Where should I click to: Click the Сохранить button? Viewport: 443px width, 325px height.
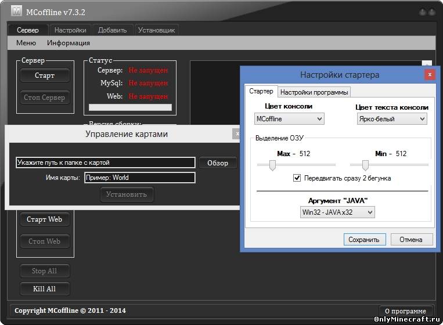(x=364, y=239)
